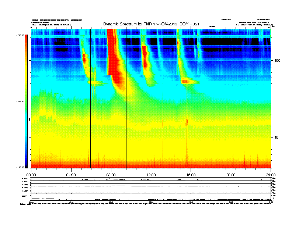Click the 10 frequency axis label

click(277, 137)
